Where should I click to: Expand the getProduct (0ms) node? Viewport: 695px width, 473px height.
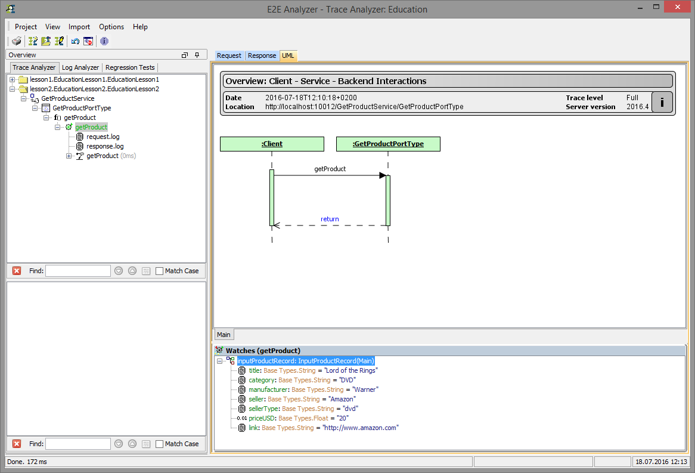[x=69, y=156]
